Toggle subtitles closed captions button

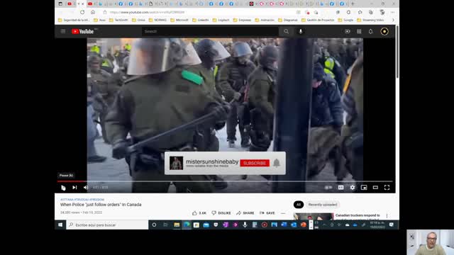click(x=340, y=187)
